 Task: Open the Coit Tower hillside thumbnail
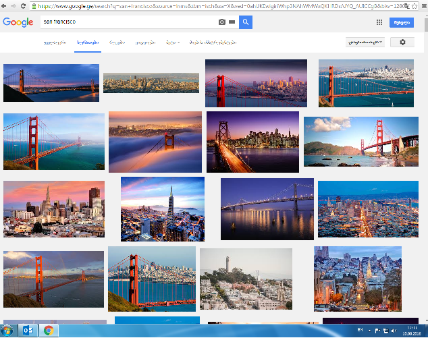(x=246, y=279)
